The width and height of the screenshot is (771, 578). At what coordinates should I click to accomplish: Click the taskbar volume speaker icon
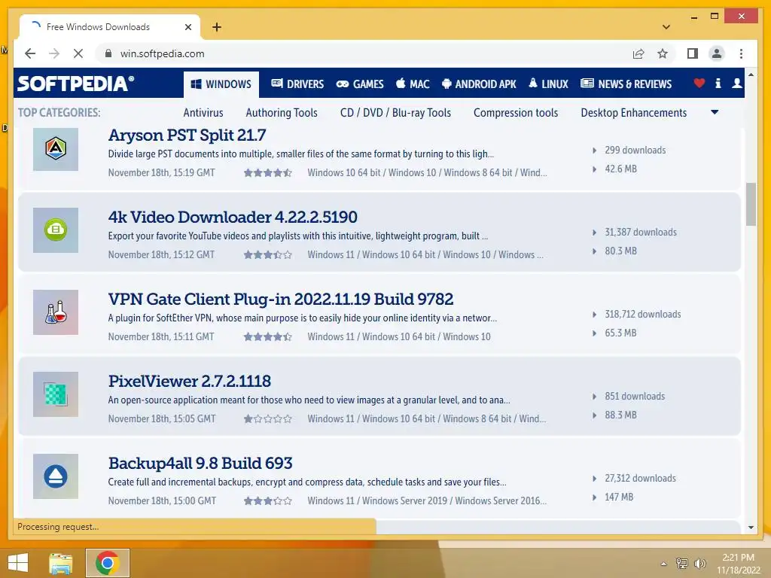699,563
